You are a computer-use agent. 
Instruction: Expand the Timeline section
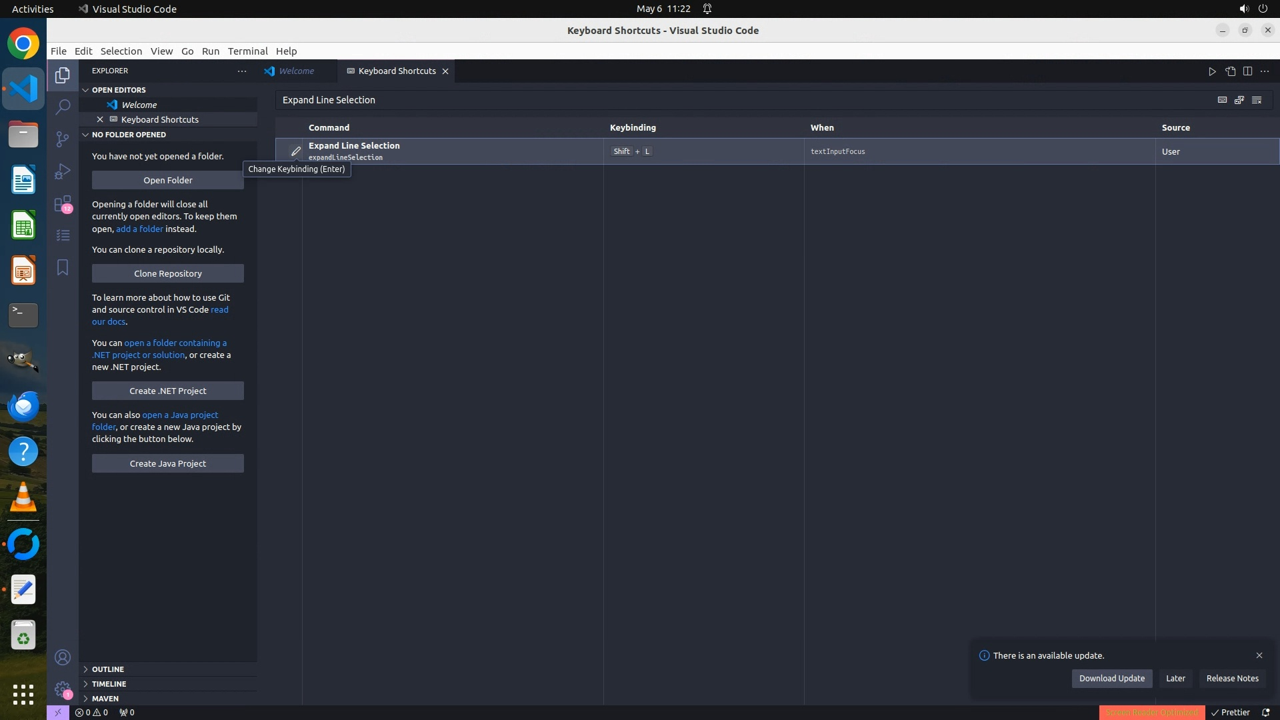(109, 684)
